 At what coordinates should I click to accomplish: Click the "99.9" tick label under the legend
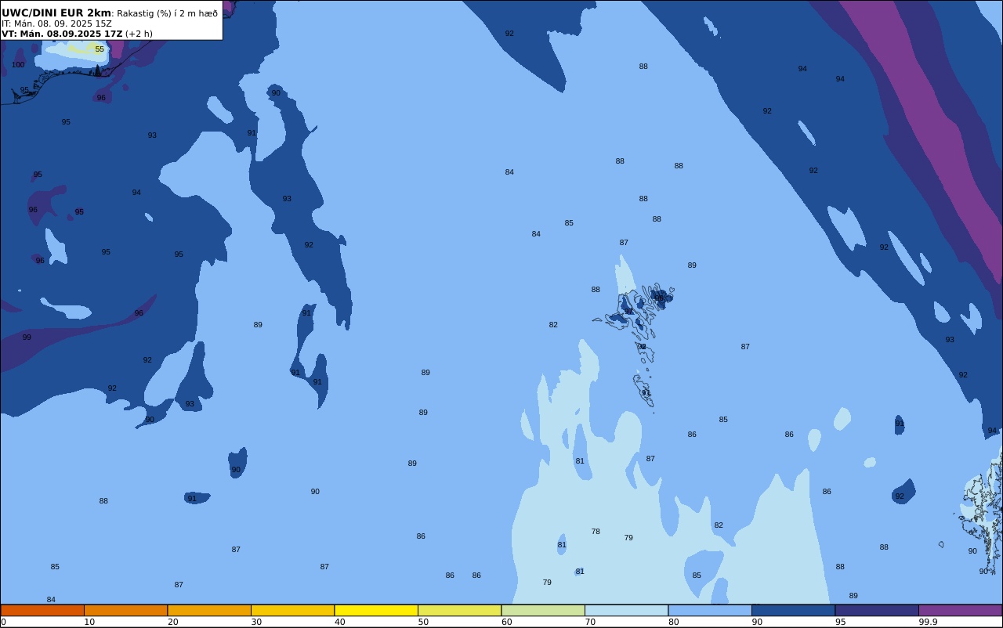point(928,622)
